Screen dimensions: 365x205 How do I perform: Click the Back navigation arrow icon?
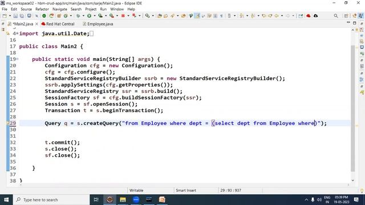[276, 16]
